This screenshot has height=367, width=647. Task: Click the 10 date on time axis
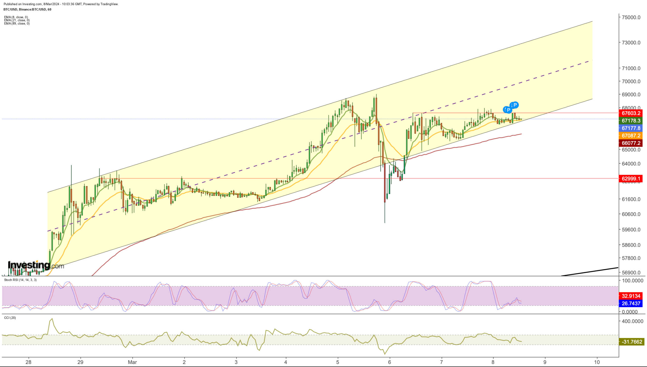pos(597,362)
